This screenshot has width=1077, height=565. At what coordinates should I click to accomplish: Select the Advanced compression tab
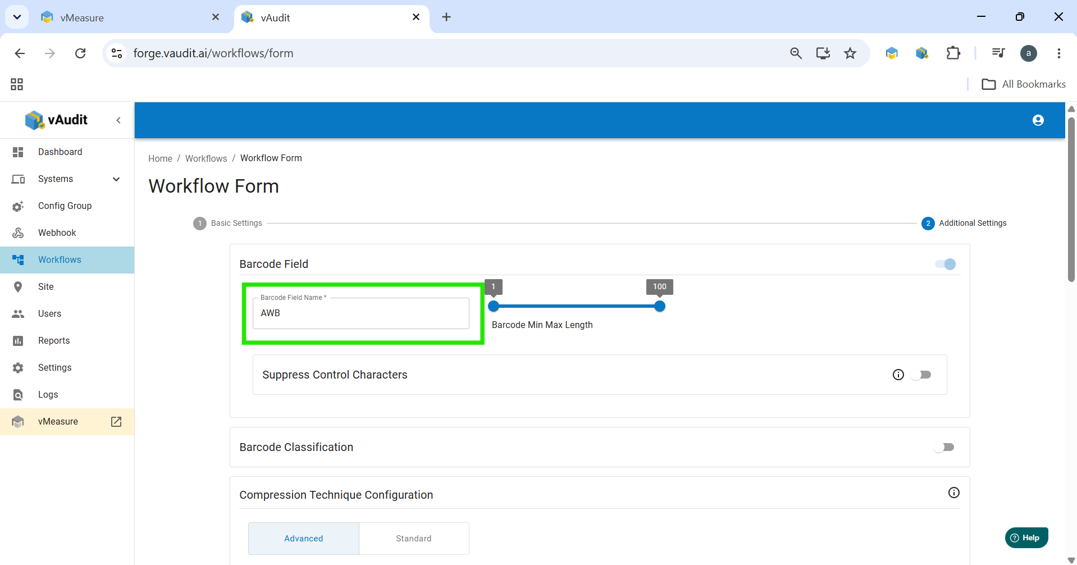304,539
